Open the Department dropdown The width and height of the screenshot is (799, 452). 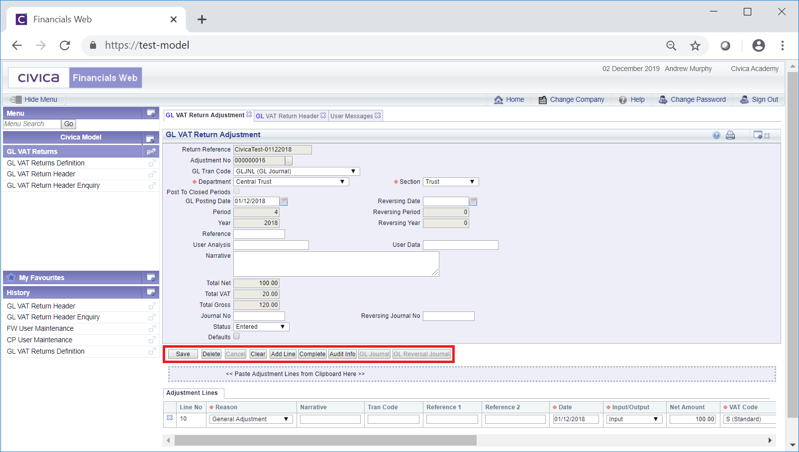[291, 182]
